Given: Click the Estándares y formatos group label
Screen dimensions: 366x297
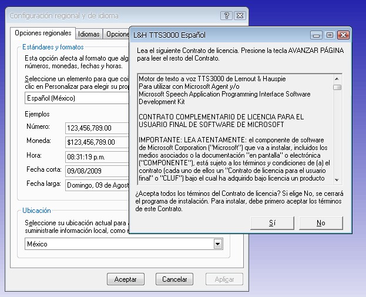Looking at the screenshot, I should [x=53, y=47].
